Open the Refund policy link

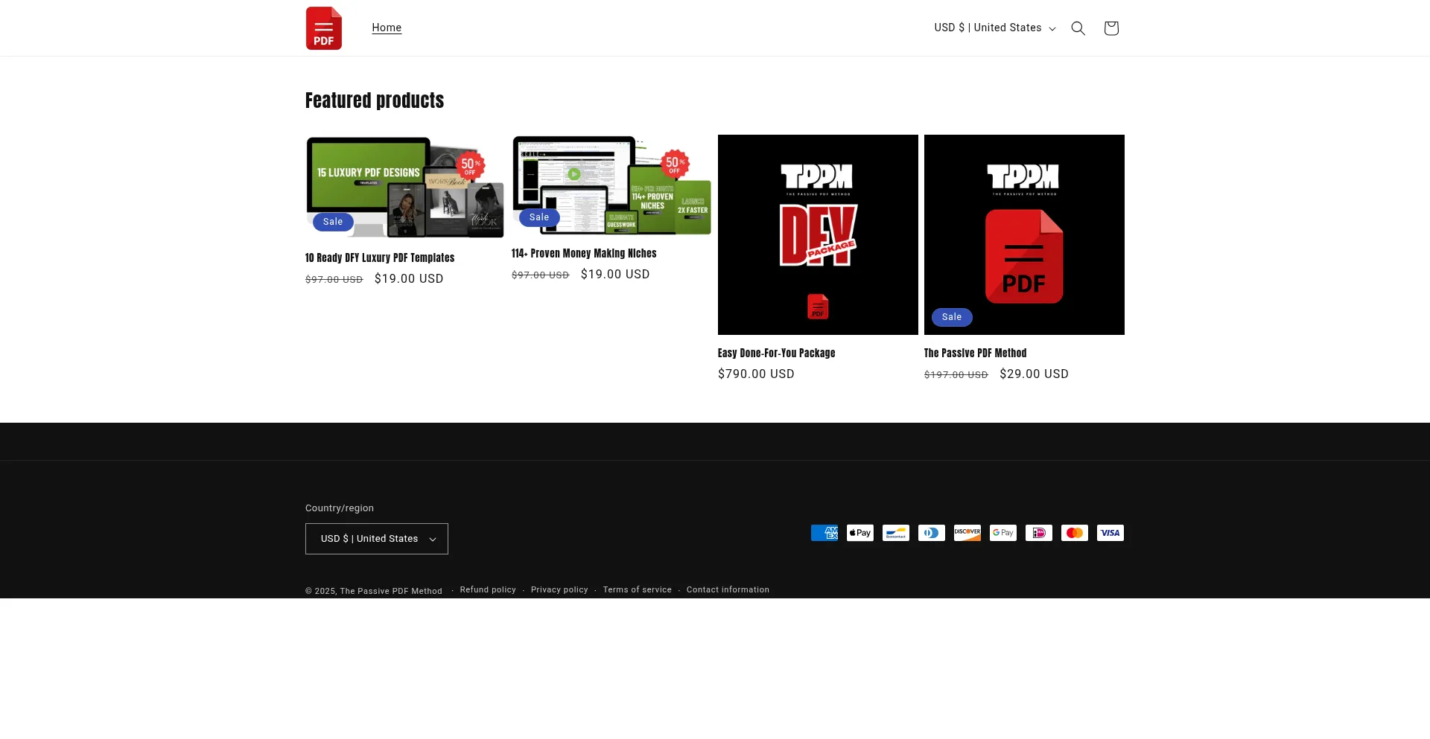tap(488, 589)
